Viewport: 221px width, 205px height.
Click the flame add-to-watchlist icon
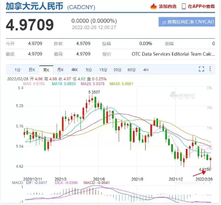click(x=153, y=6)
